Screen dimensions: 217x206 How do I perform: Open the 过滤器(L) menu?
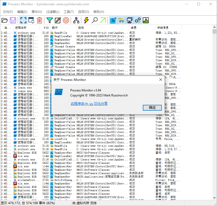pyautogui.click(x=53, y=12)
